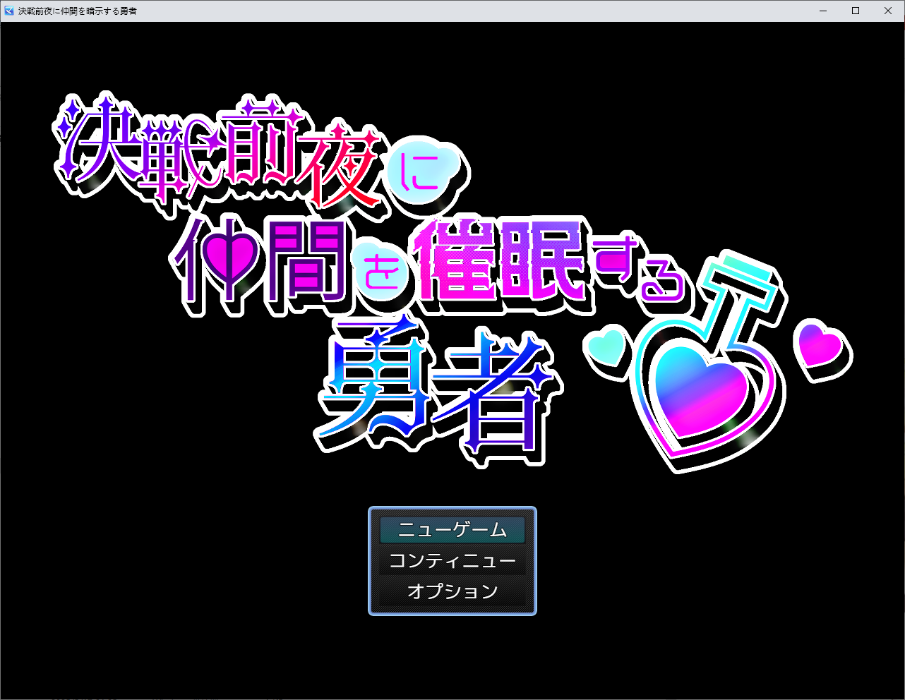The width and height of the screenshot is (905, 700).
Task: Click the small cyan heart beside the flask
Action: point(606,346)
